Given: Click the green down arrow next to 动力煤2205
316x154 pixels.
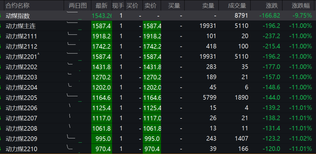Looking at the screenshot, I should [1, 98].
